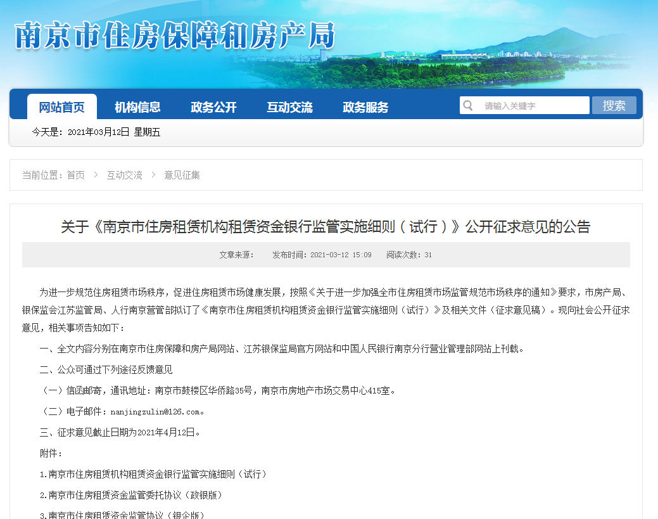Viewport: 658px width, 519px height.
Task: Click the date 今天是: 2021年03月12日 星期五
Action: (x=96, y=132)
